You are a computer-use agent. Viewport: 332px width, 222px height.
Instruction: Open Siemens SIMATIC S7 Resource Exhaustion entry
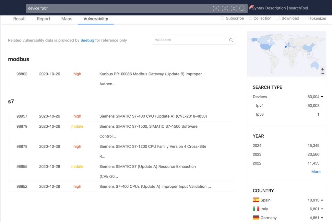click(x=148, y=171)
